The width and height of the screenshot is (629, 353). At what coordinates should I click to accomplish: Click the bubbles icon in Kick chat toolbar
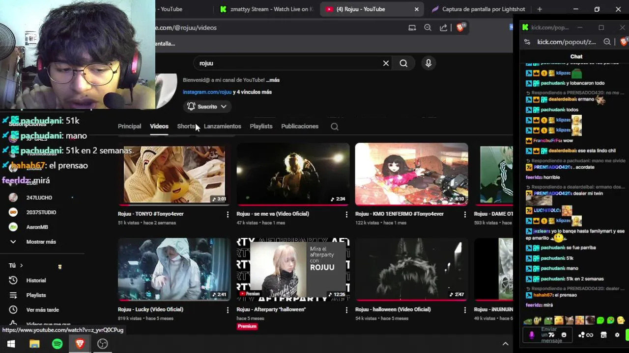581,335
